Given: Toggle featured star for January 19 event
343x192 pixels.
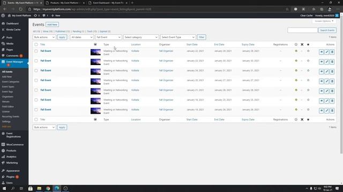Looking at the screenshot, I should [x=308, y=109].
